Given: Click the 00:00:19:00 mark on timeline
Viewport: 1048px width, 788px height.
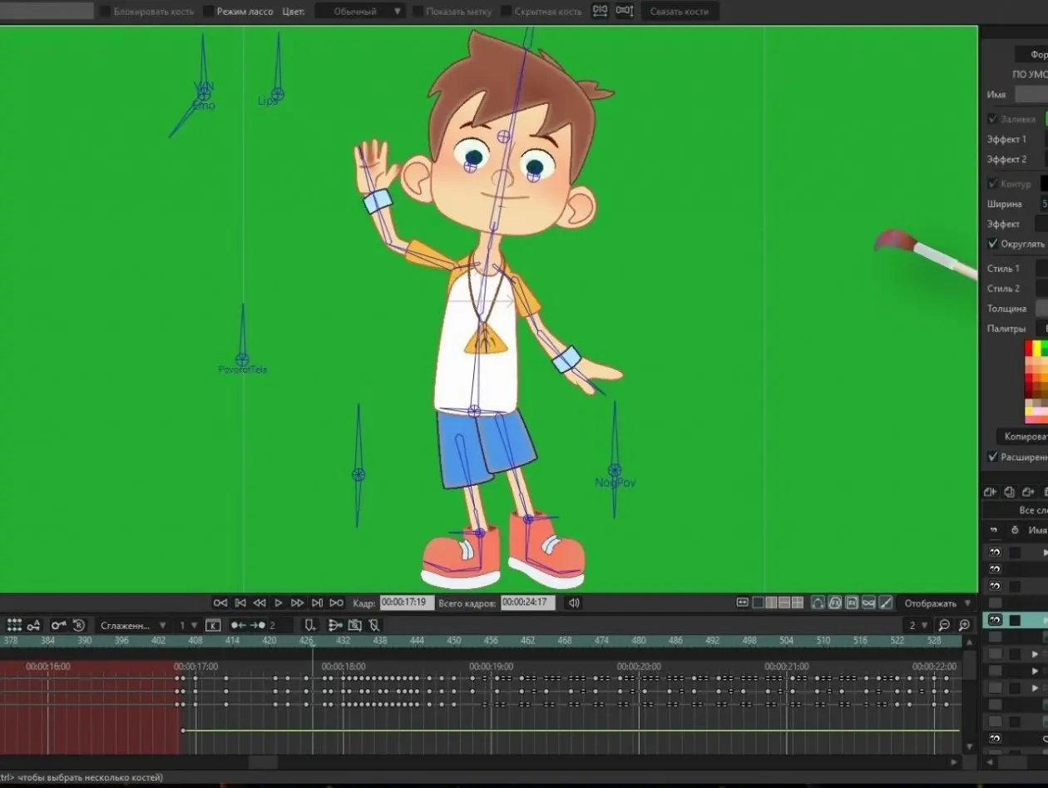Looking at the screenshot, I should pos(491,667).
